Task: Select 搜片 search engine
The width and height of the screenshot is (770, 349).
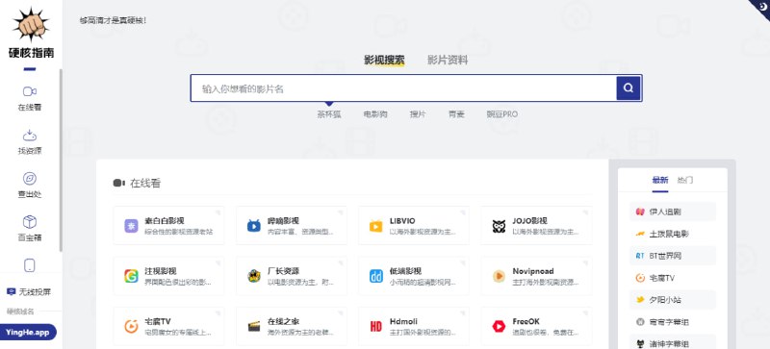Action: 418,114
